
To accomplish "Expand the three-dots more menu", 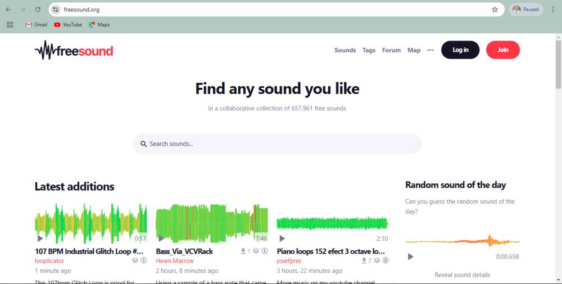I will 430,50.
